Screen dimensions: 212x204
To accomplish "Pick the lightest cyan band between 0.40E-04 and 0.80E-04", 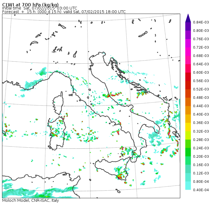I will click(x=188, y=186).
